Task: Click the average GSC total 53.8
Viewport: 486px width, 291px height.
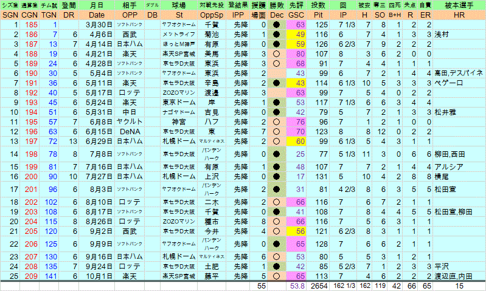Action: [297, 286]
